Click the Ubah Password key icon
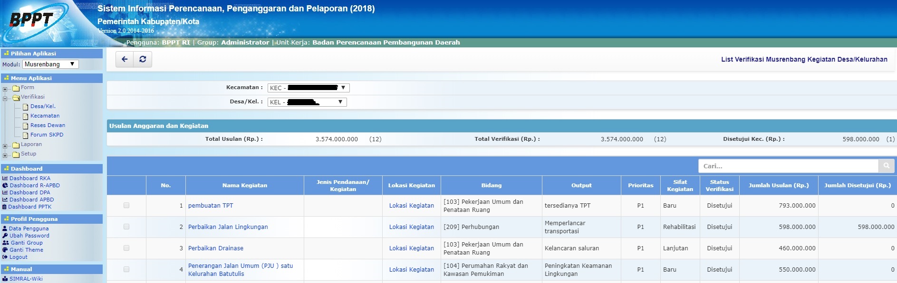This screenshot has height=283, width=897. click(5, 236)
